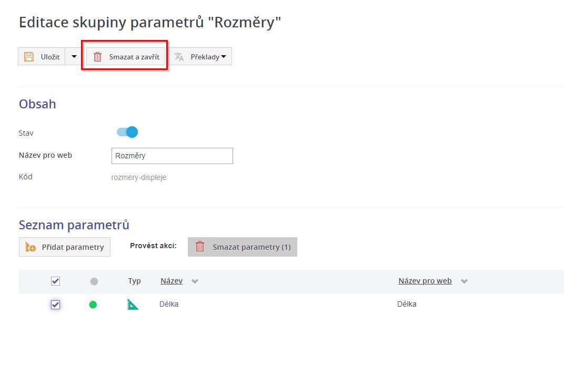
Task: Click the floppy disk save icon
Action: point(29,57)
